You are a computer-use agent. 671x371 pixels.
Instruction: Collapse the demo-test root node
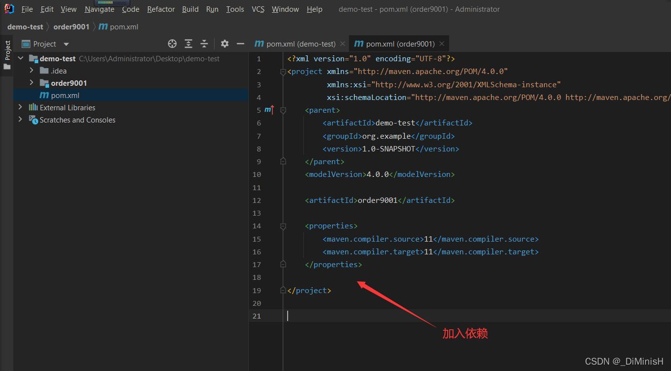[21, 58]
